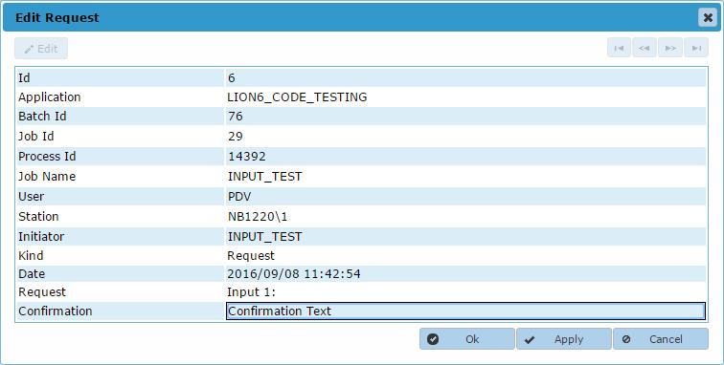This screenshot has height=365, width=724.
Task: Select the Batch Id value 76
Action: [235, 117]
